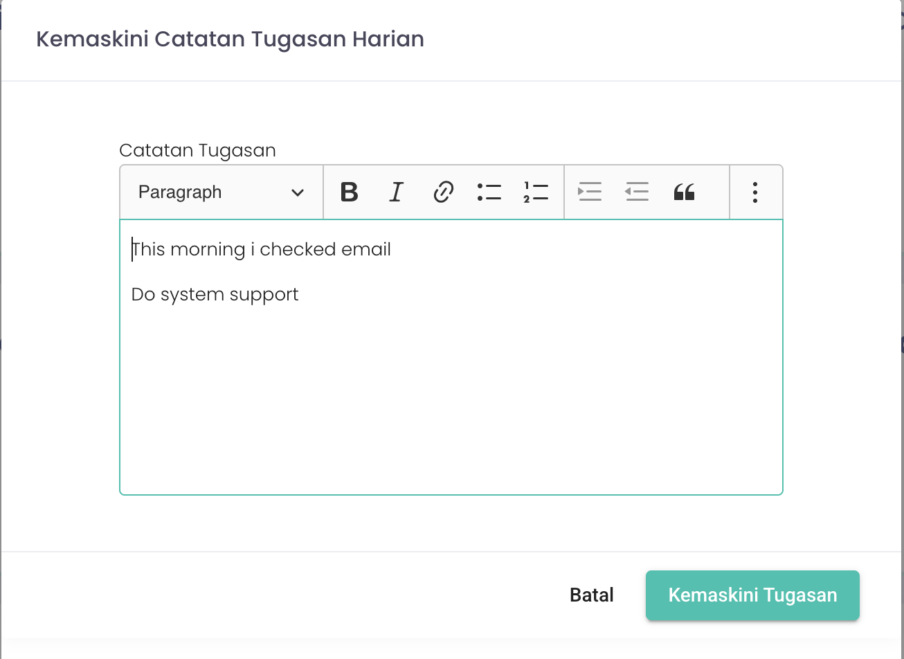
Task: Click the chevron arrow beside Paragraph
Action: (298, 192)
